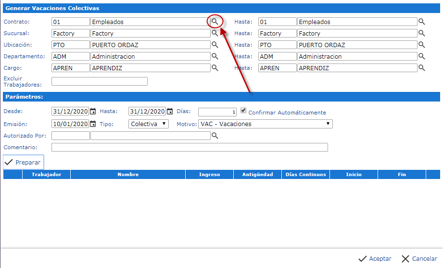
Task: Click the Excluir Trabajadores input field
Action: click(x=99, y=81)
